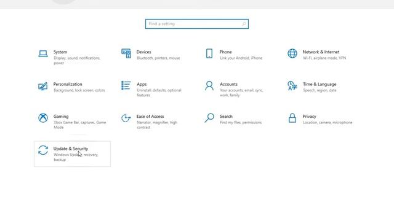Viewport: 394px width, 221px height.
Task: Open Update & Security title
Action: (71, 149)
